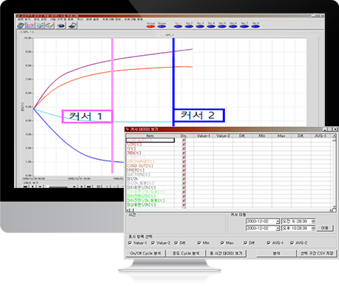Click the blue eye toolbar icon
Image resolution: width=339 pixels, height=286 pixels.
(x=61, y=25)
